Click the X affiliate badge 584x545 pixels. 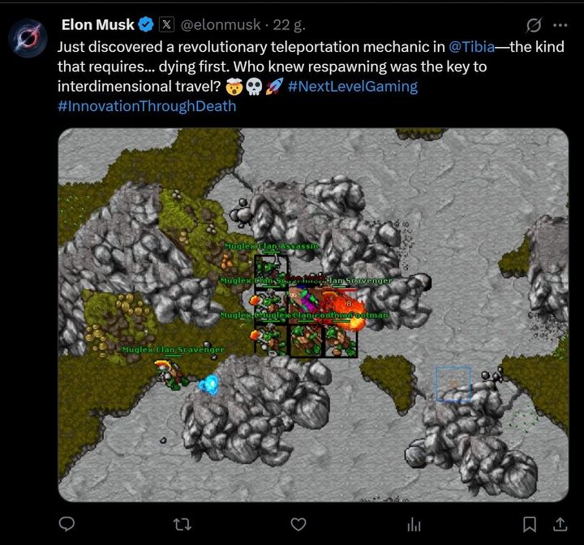[x=166, y=24]
